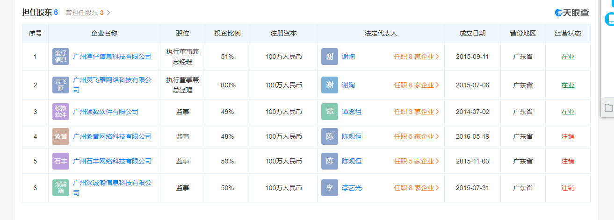The image size is (614, 220).
Task: Click the 灵飞雁 company logo icon
Action: (x=61, y=85)
